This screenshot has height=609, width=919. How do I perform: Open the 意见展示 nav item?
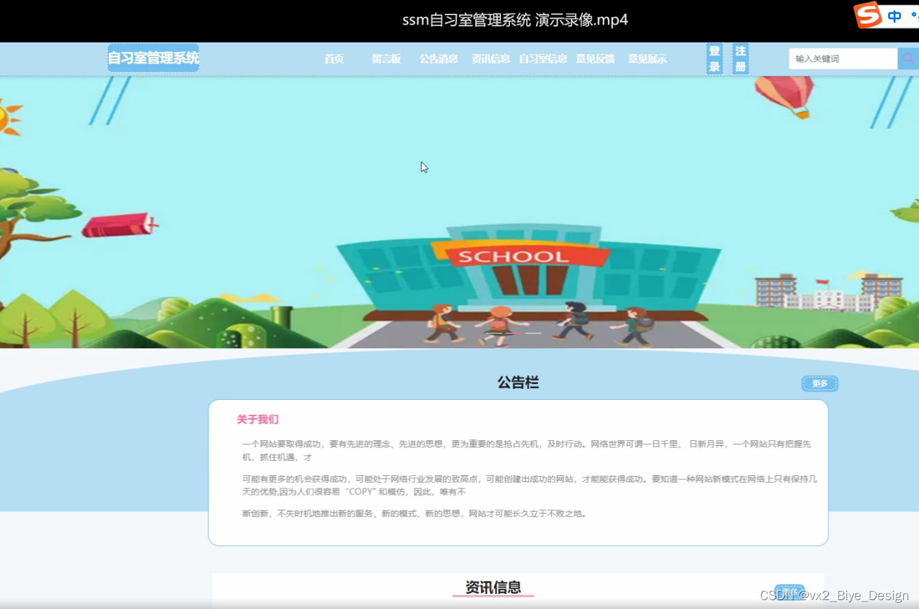pos(648,59)
